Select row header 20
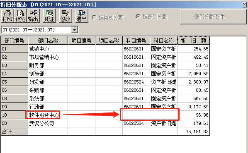248x153 pixels. click(15, 123)
